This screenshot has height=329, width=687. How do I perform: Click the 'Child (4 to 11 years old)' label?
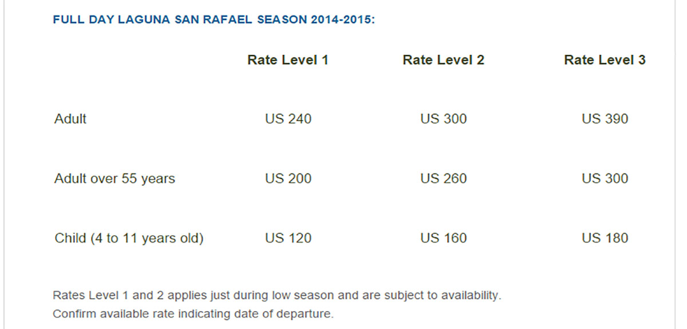pos(129,238)
